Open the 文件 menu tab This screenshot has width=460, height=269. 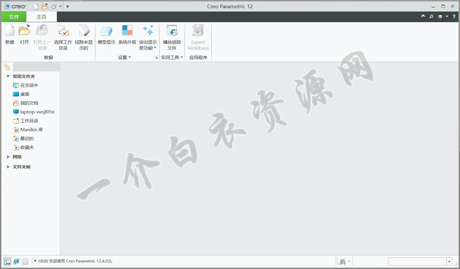pos(14,17)
